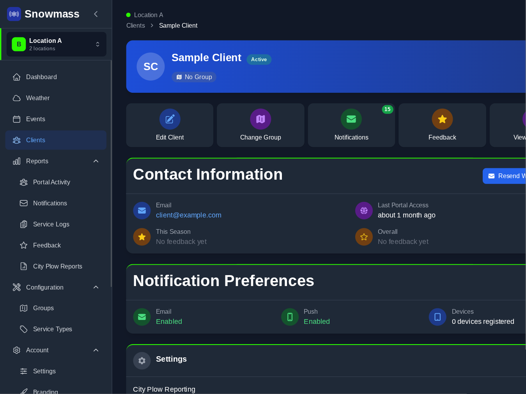This screenshot has height=394, width=526.
Task: Collapse the Configuration section
Action: [x=96, y=287]
